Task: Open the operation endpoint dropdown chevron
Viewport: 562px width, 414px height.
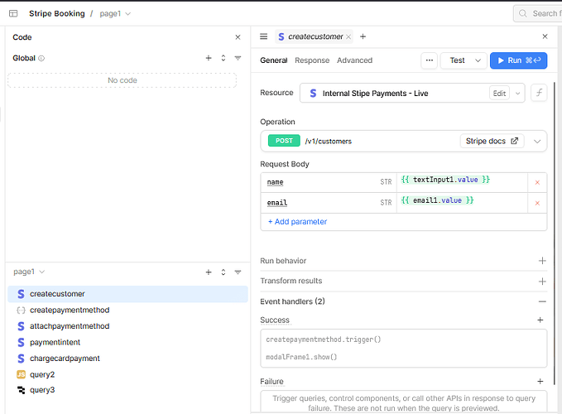Action: pyautogui.click(x=538, y=142)
